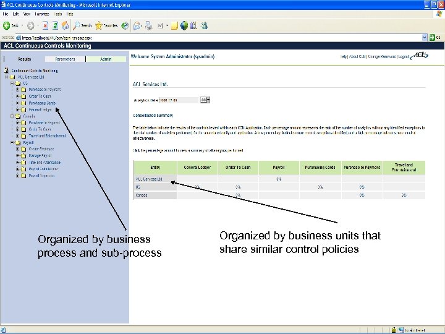Click the Edit with Word icon
445x334 pixels.
click(160, 26)
